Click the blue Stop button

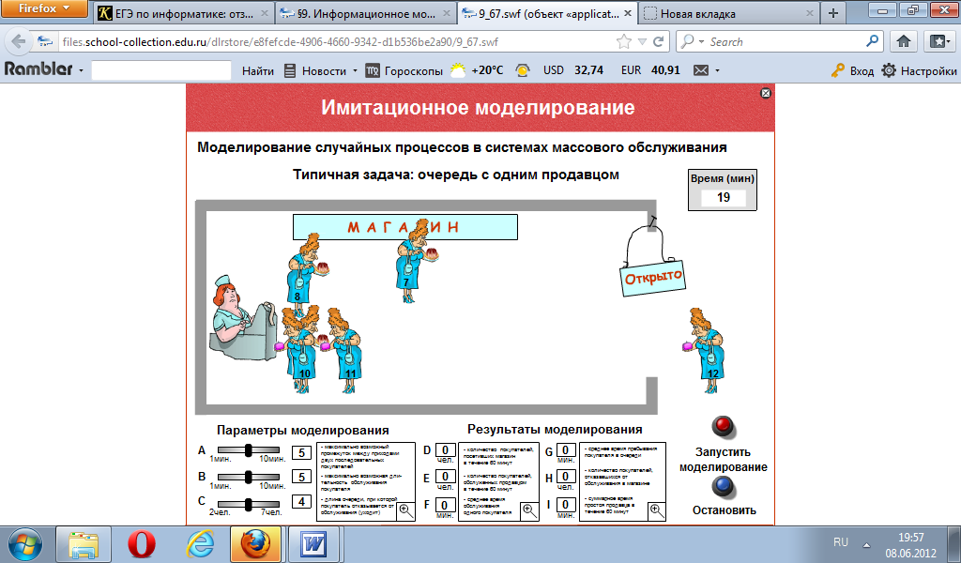click(724, 487)
